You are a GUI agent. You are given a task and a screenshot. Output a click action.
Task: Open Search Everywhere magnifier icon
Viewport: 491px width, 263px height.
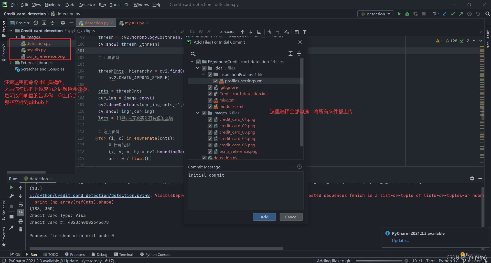[487, 14]
